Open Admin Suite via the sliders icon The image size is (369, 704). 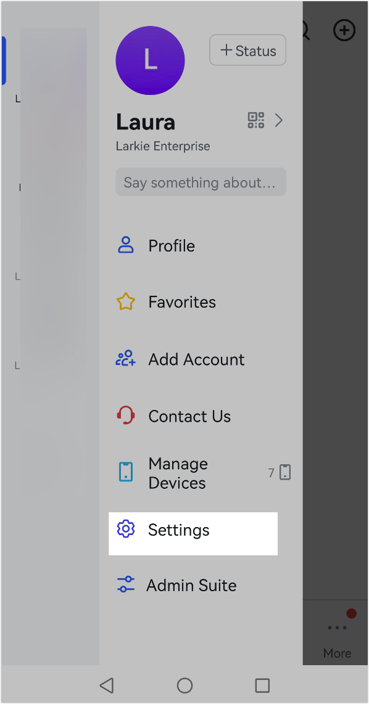[x=126, y=584]
